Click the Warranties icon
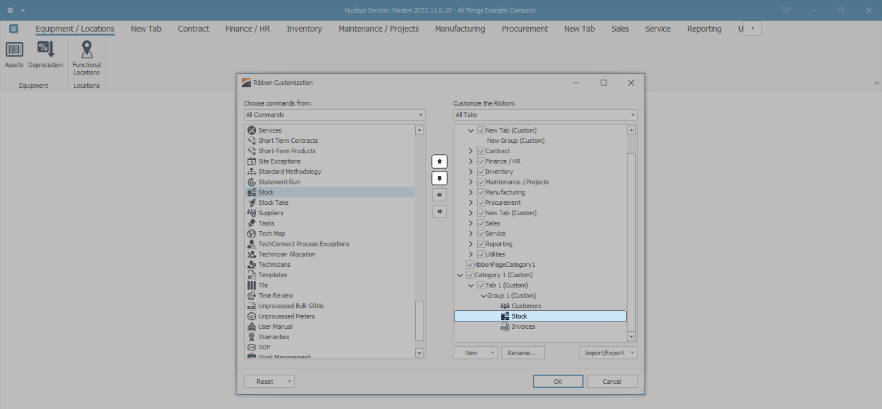Screen dimensions: 882x409 coord(252,337)
